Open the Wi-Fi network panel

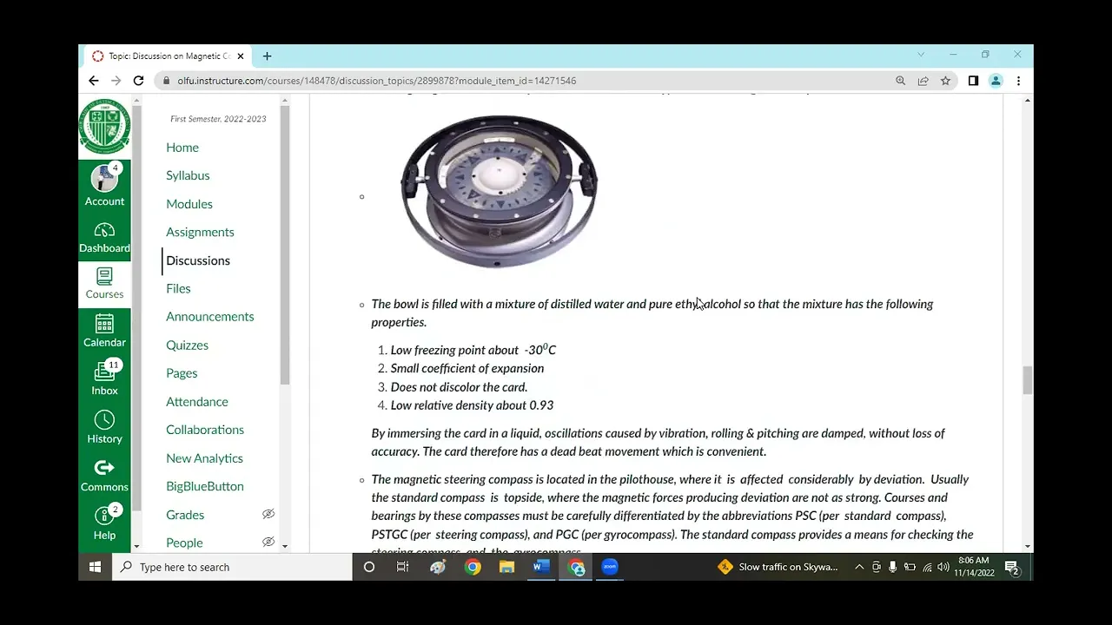click(x=927, y=567)
